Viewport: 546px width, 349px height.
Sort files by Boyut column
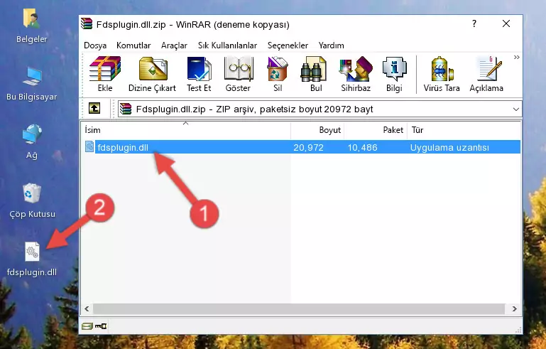point(317,130)
